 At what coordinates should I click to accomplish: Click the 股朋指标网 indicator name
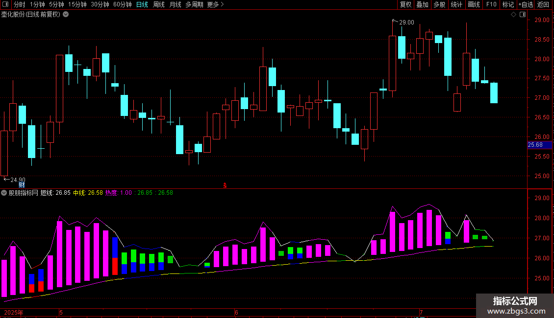24,193
